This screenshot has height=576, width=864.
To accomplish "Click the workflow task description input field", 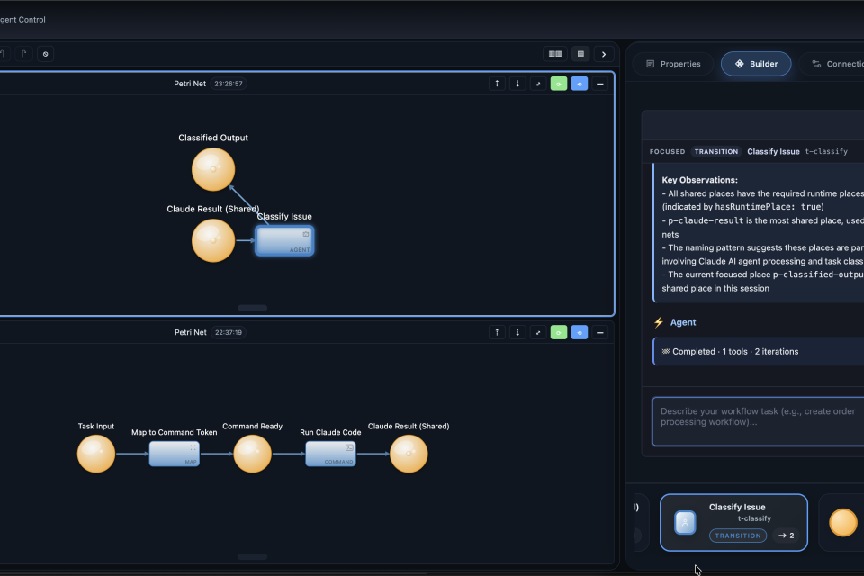I will (756, 421).
